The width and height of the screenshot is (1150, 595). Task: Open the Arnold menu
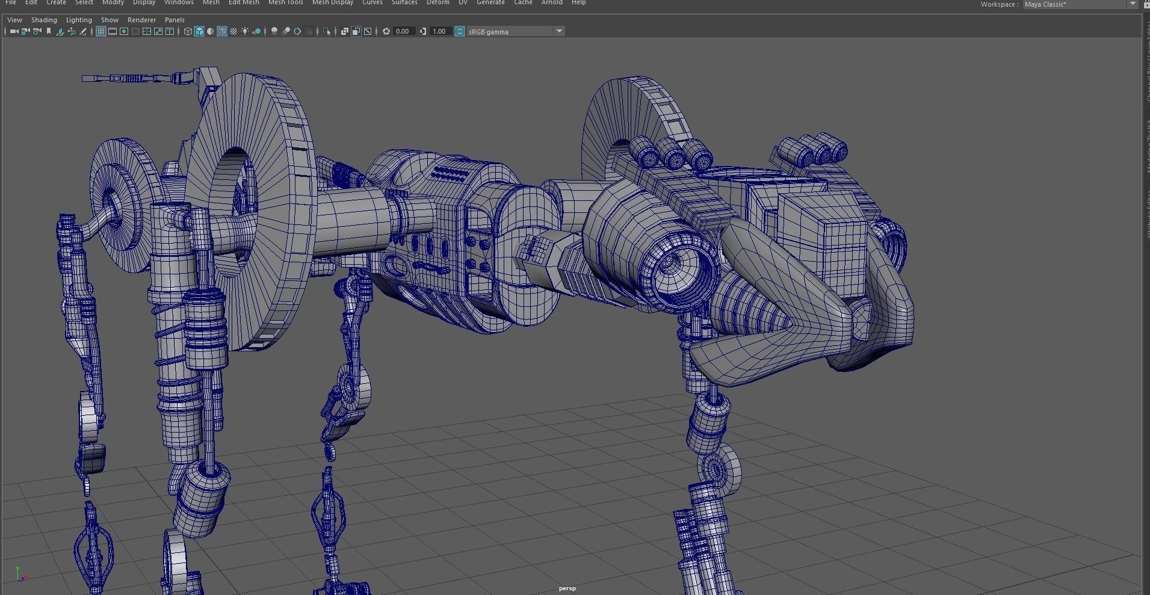pos(552,2)
